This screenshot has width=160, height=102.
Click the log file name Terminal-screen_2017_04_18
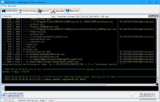tap(80, 17)
